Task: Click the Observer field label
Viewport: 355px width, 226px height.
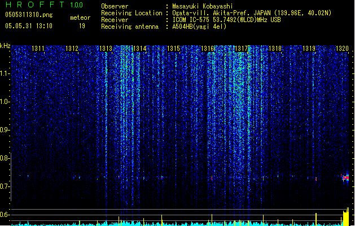Action: click(x=115, y=6)
